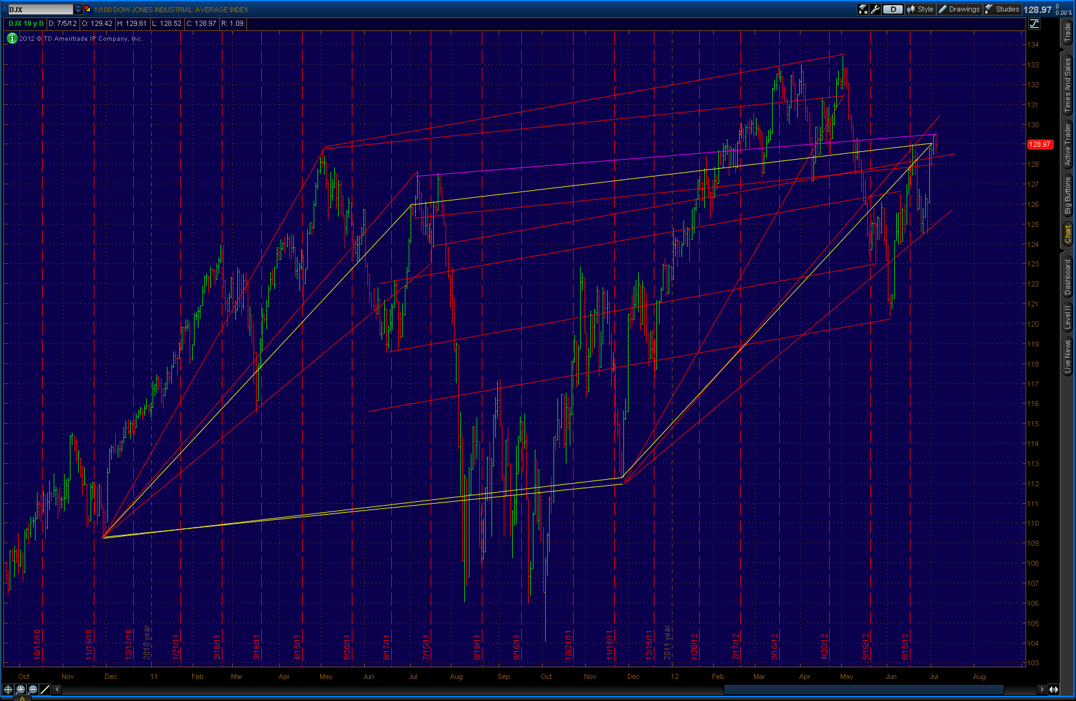The width and height of the screenshot is (1076, 701).
Task: Select the trendline drawing tool
Action: (45, 689)
